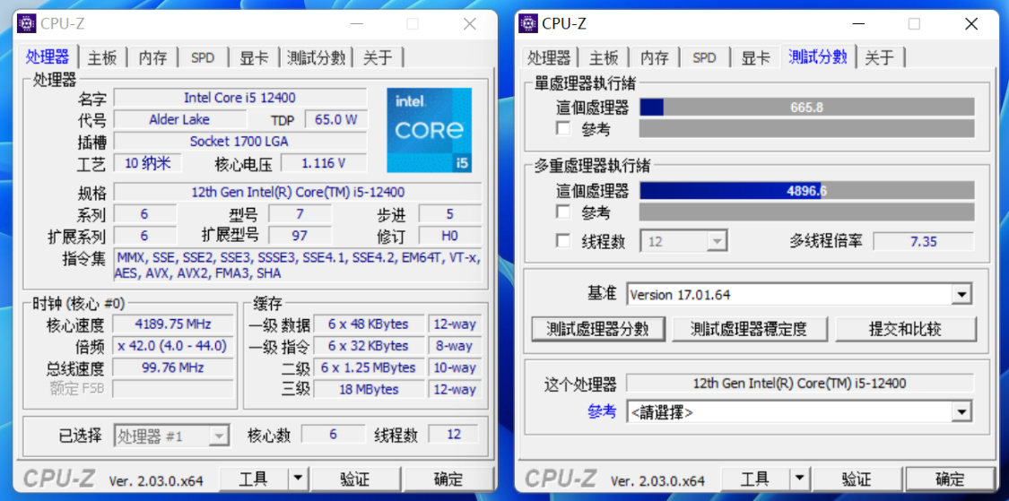Click multi-thread score bar showing 4896.6

pyautogui.click(x=807, y=190)
